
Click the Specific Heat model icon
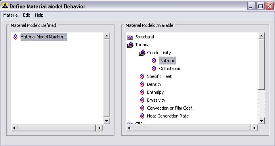pyautogui.click(x=142, y=76)
